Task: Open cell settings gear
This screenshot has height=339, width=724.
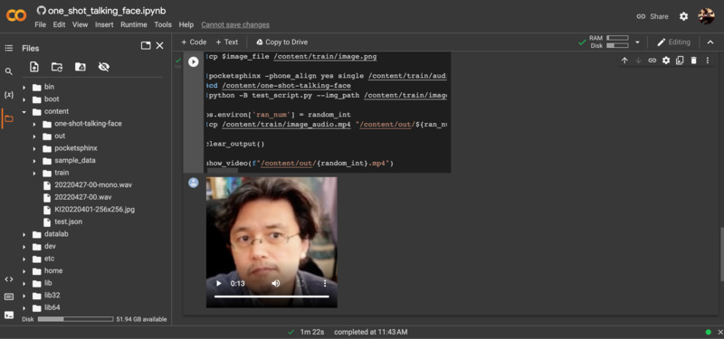Action: [x=666, y=61]
